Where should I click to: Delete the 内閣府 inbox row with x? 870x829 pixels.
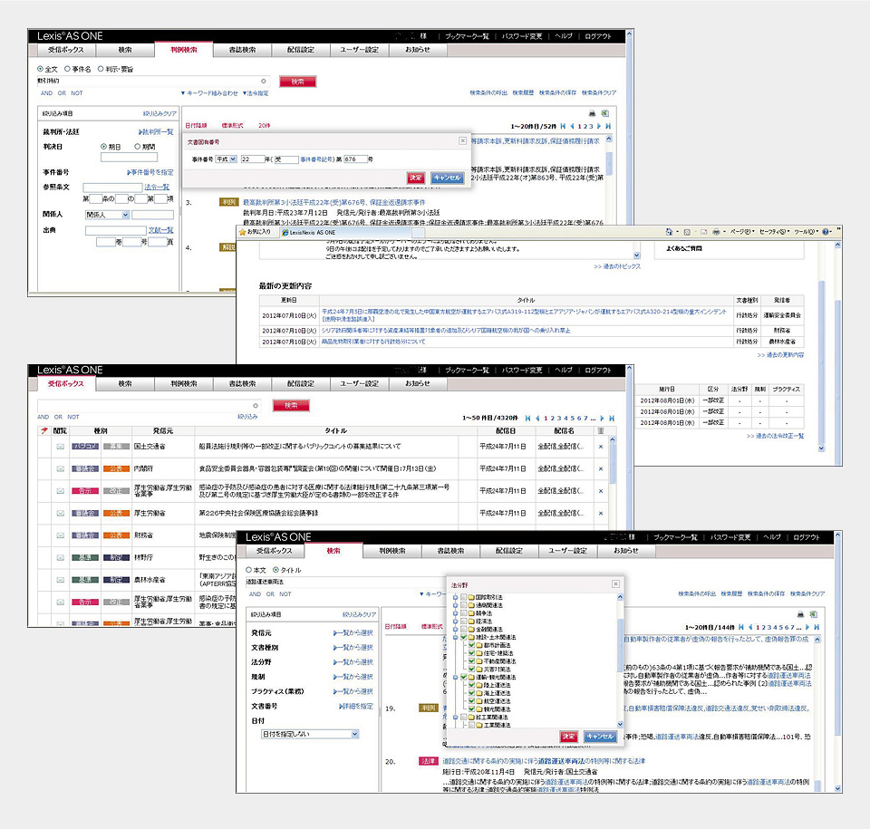601,469
